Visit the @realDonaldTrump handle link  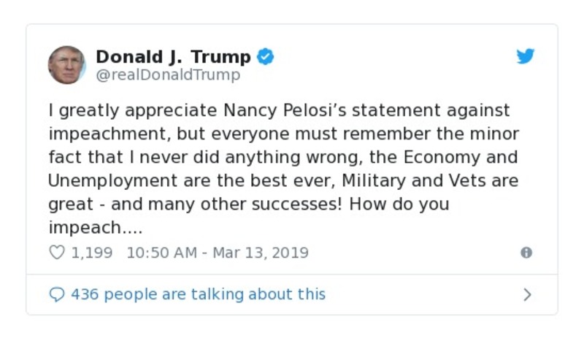[x=168, y=74]
